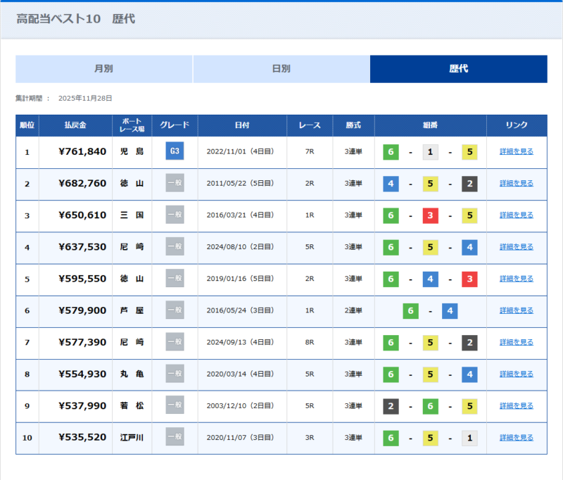Open 詳細を見る for the 芦屋 race

517,310
